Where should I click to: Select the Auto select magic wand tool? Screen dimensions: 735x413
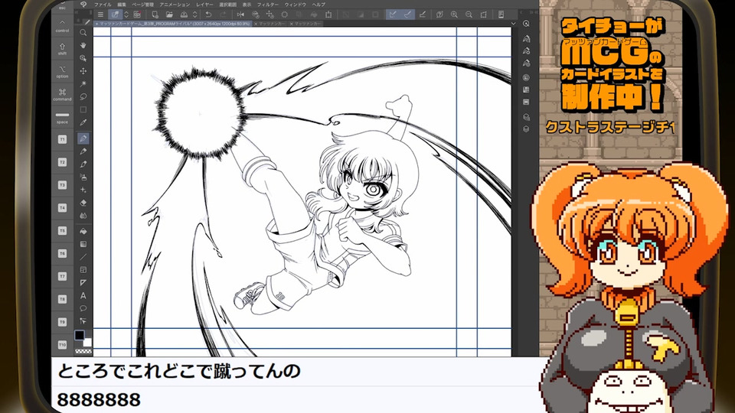click(83, 83)
